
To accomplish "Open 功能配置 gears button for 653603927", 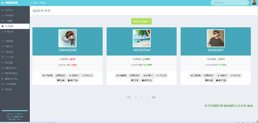I will point(196,75).
